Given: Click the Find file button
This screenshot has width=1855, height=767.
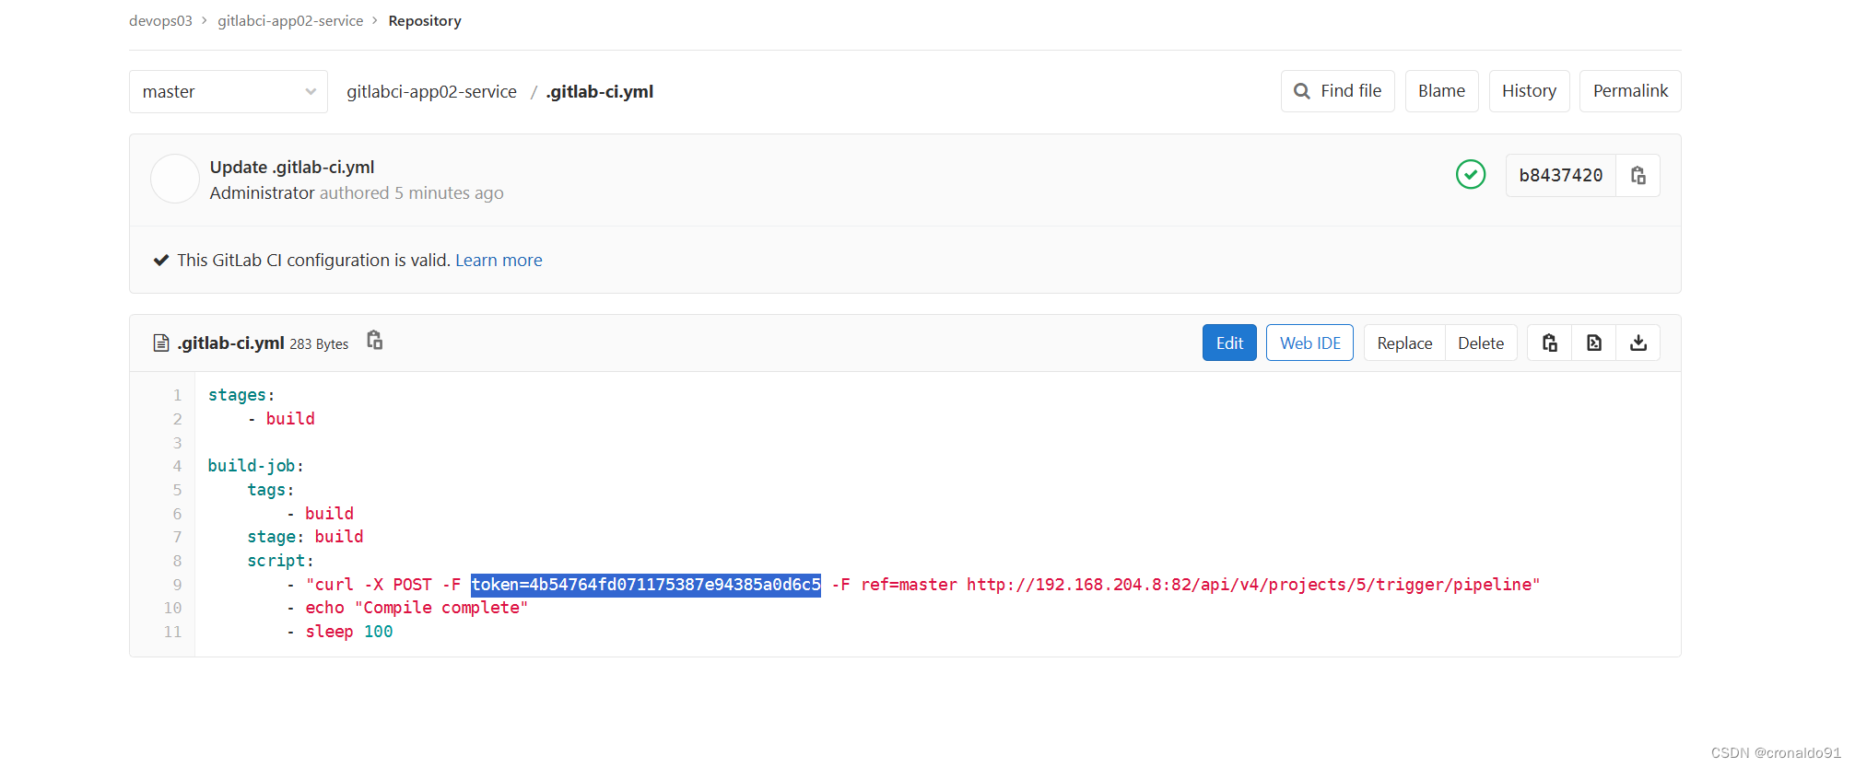Looking at the screenshot, I should click(x=1337, y=91).
